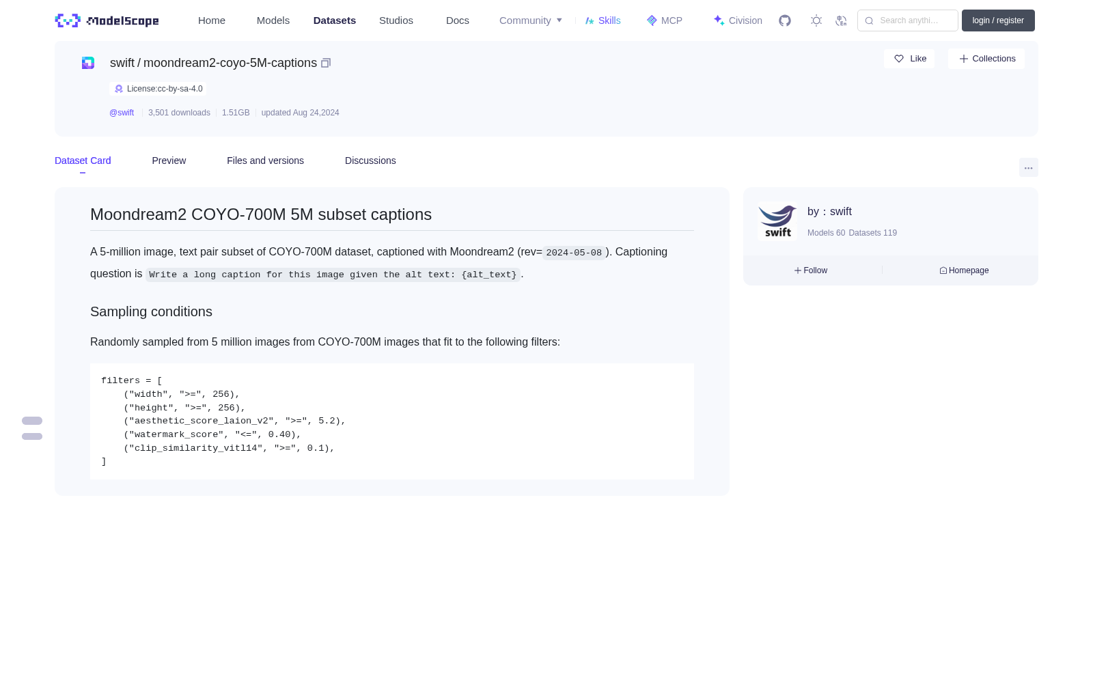
Task: Click the heart icon in Like
Action: [x=899, y=59]
